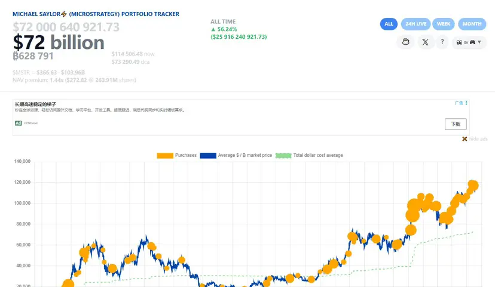Click the VPNHood advertiser name
Image resolution: width=495 pixels, height=287 pixels.
[x=30, y=123]
